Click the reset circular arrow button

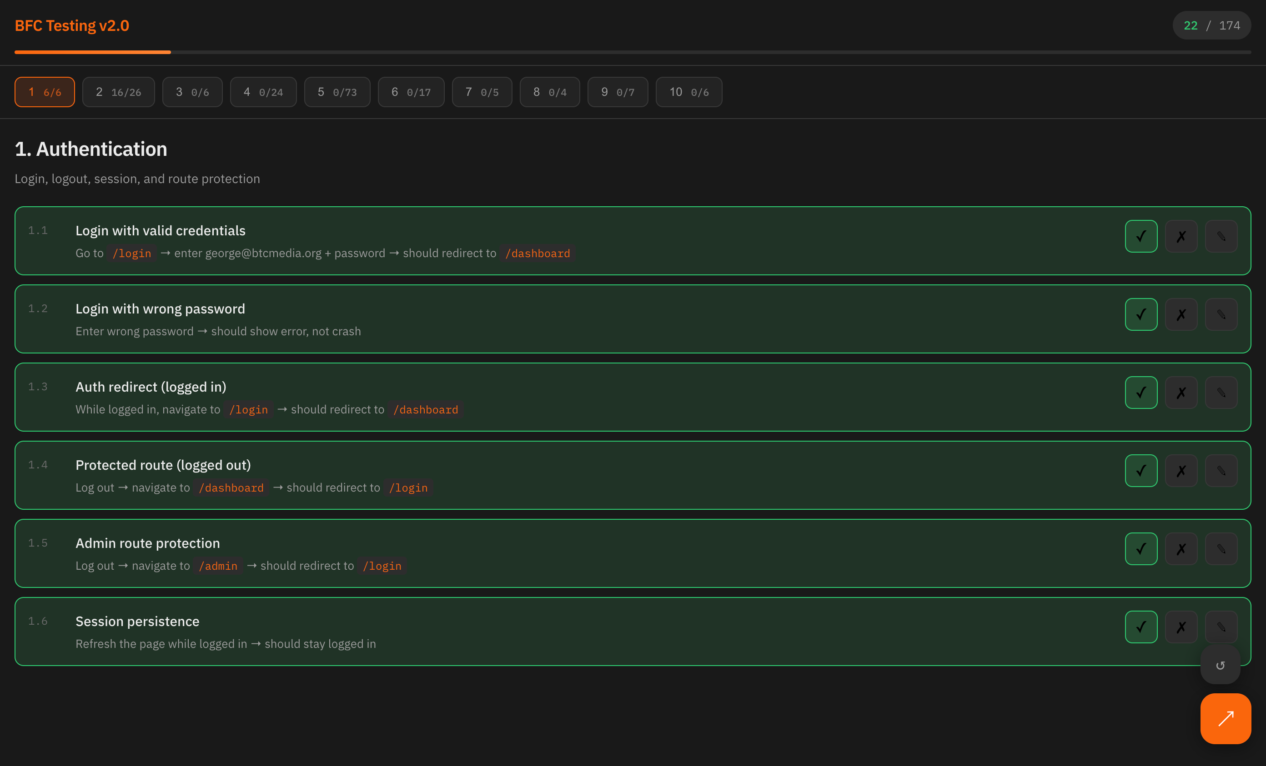click(x=1220, y=666)
